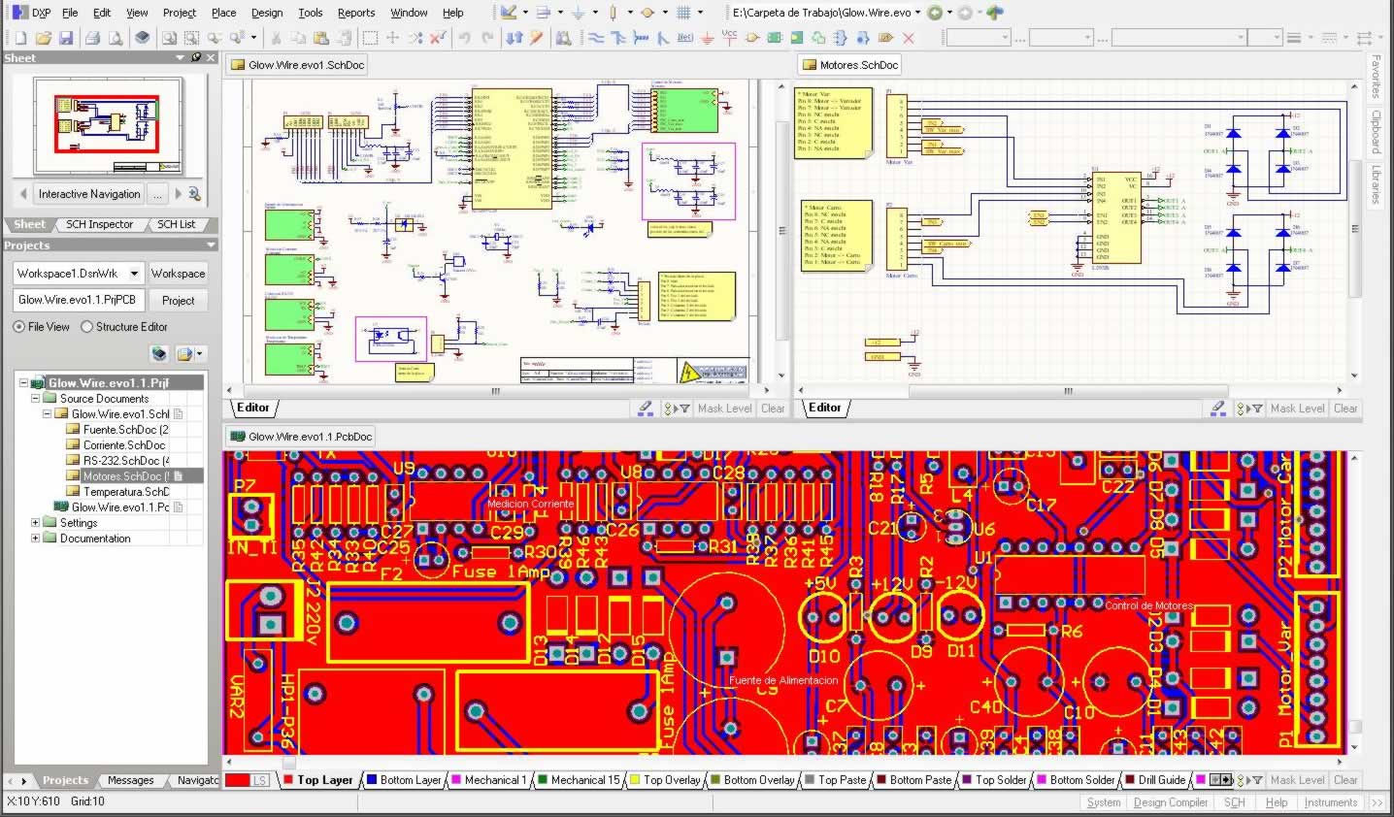The width and height of the screenshot is (1394, 817).
Task: Switch to the SCH Inspector tab
Action: point(99,224)
